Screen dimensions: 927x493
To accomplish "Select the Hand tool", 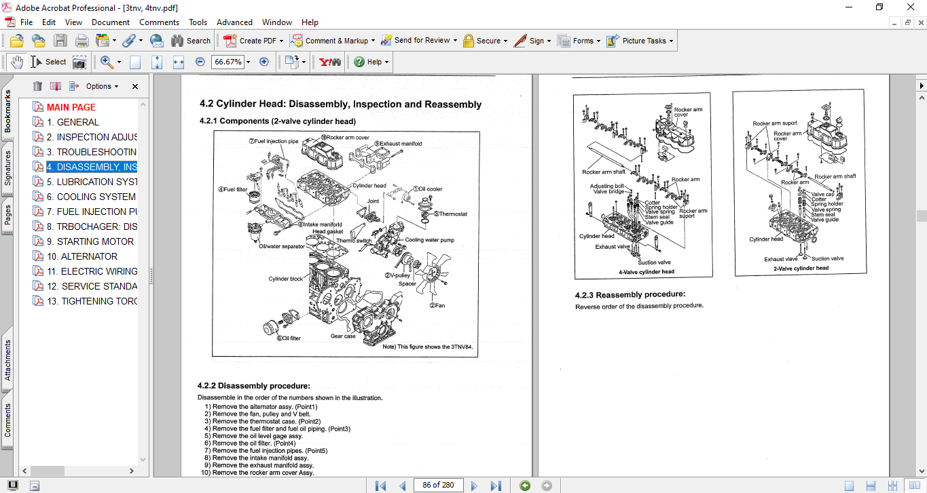I will click(x=16, y=62).
